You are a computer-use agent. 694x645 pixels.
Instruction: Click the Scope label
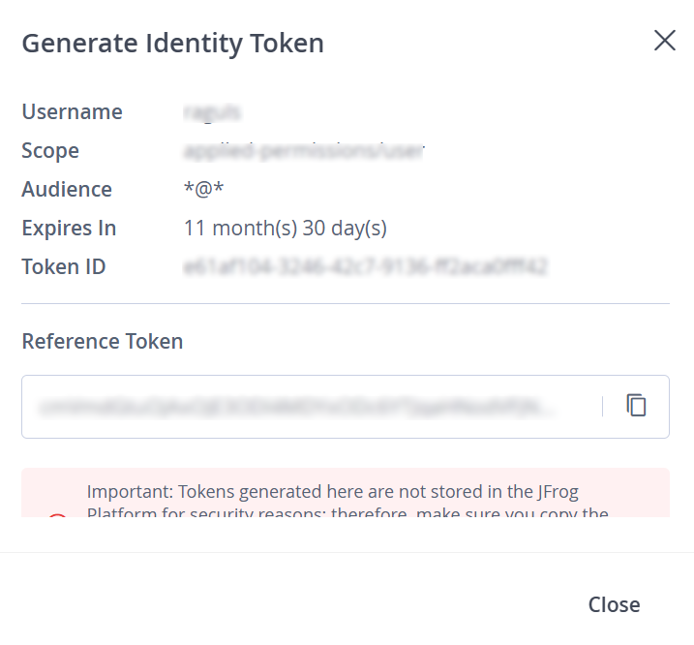click(50, 151)
